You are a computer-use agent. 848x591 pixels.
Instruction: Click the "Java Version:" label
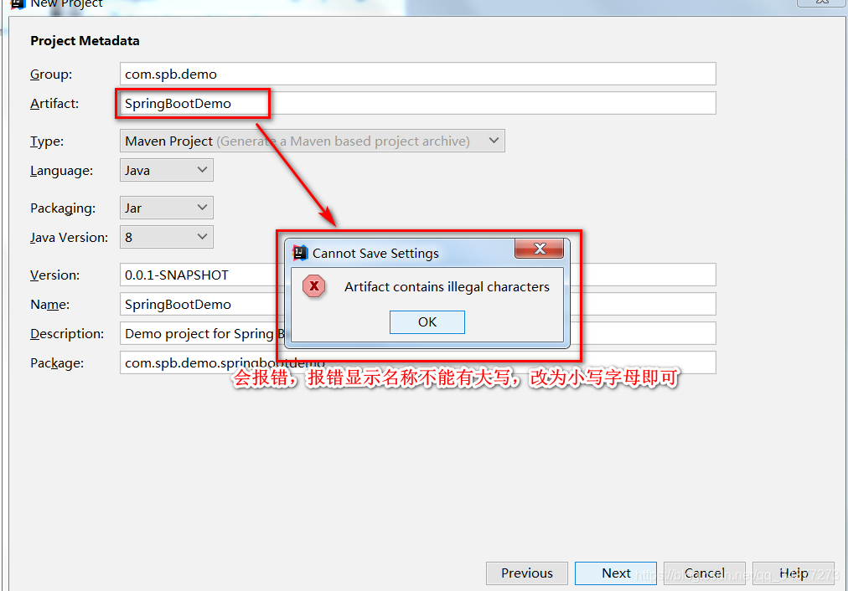click(70, 237)
